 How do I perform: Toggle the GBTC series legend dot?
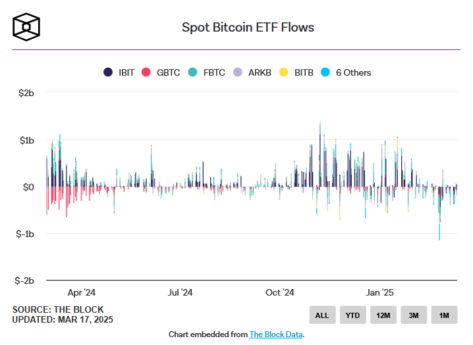click(x=147, y=72)
